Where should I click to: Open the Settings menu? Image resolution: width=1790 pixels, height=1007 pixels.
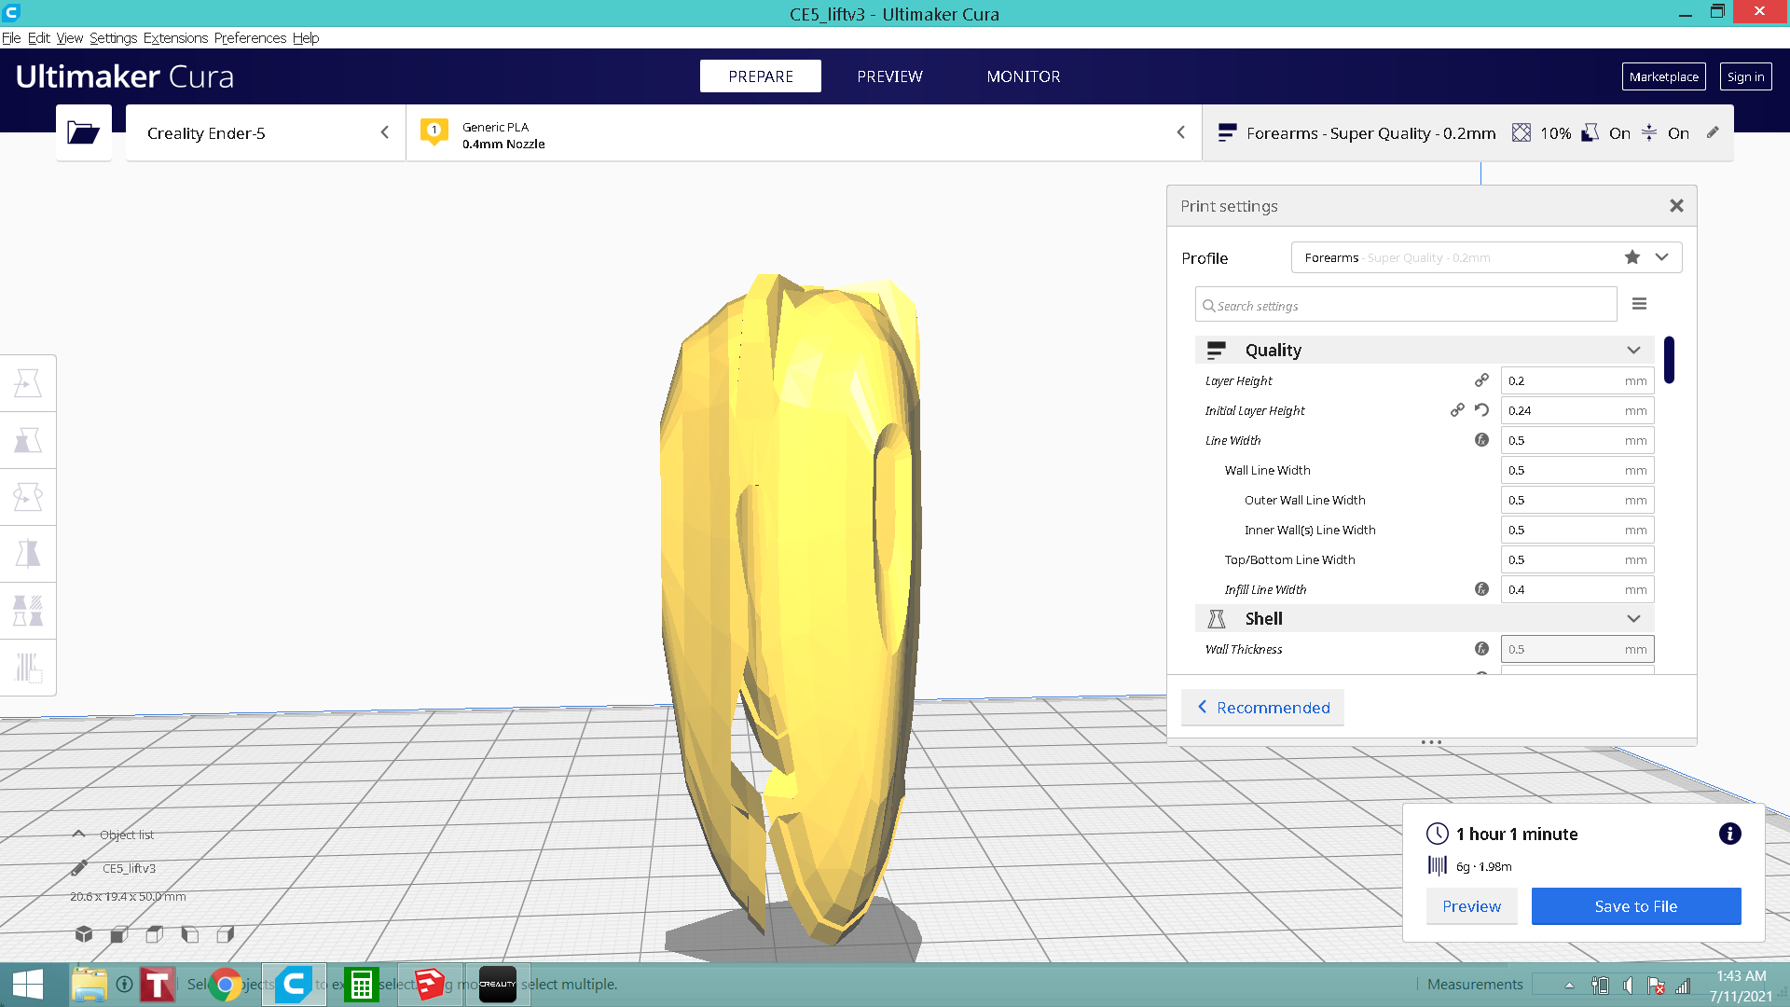tap(113, 38)
